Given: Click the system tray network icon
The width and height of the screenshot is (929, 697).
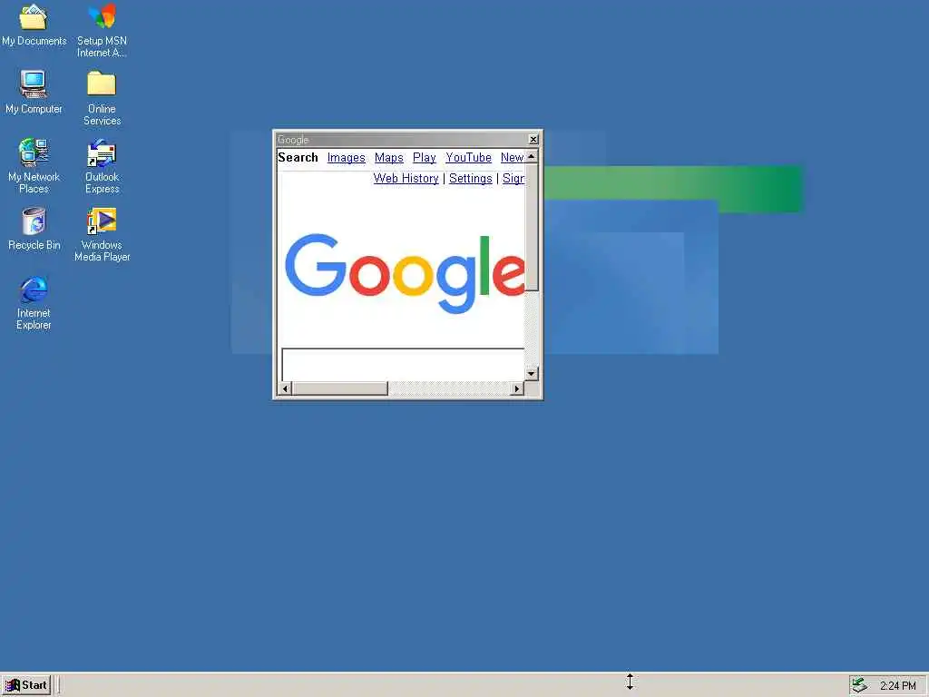Looking at the screenshot, I should [x=860, y=685].
